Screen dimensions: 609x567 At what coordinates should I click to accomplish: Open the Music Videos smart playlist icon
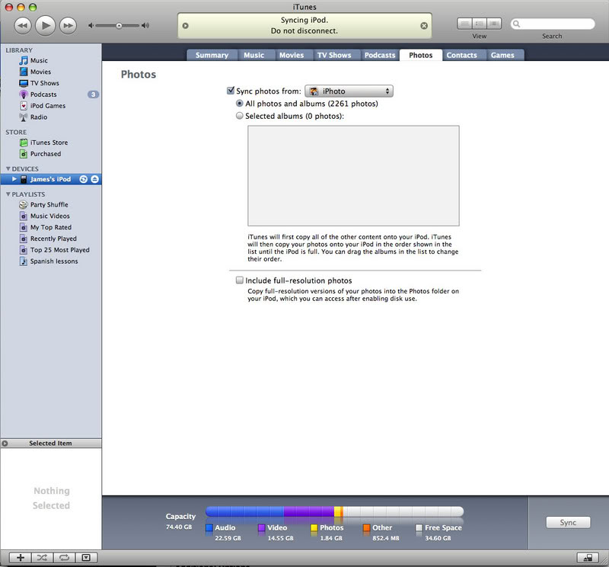24,216
